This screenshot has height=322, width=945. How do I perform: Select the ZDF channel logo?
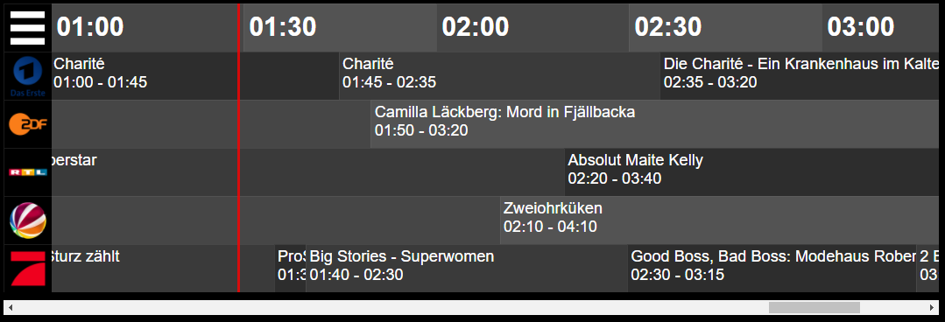[x=28, y=124]
